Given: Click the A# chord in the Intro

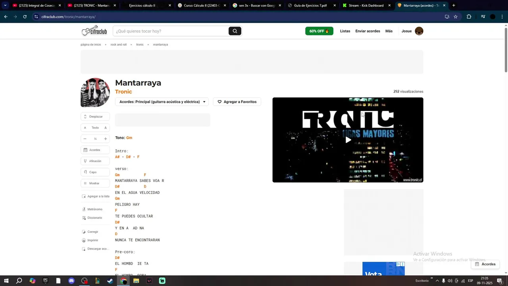Looking at the screenshot, I should (x=117, y=157).
